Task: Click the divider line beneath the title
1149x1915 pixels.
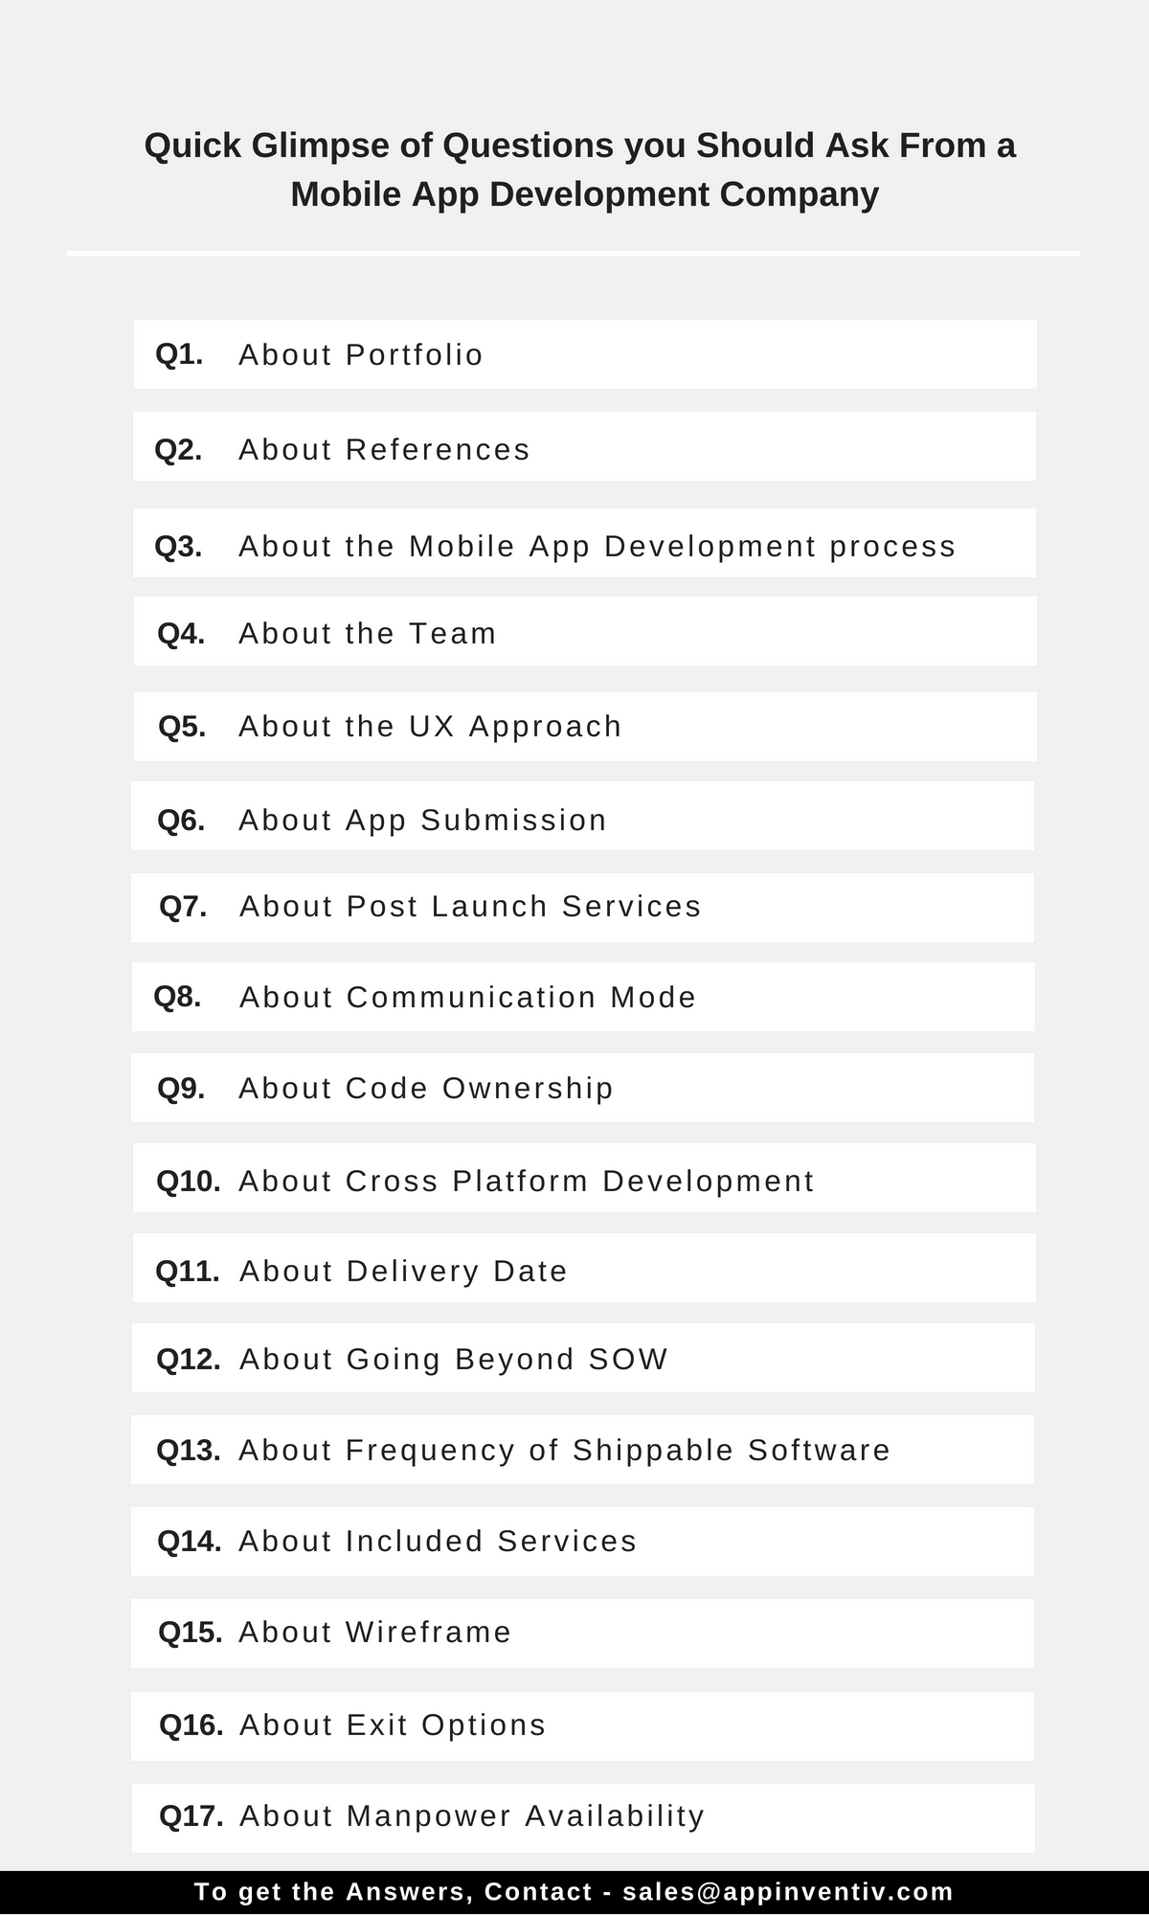Action: pyautogui.click(x=574, y=254)
